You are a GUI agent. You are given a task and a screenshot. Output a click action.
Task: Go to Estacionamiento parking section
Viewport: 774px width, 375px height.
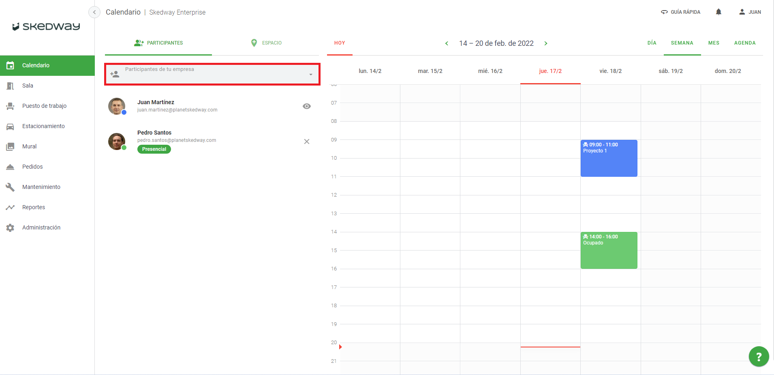tap(43, 126)
